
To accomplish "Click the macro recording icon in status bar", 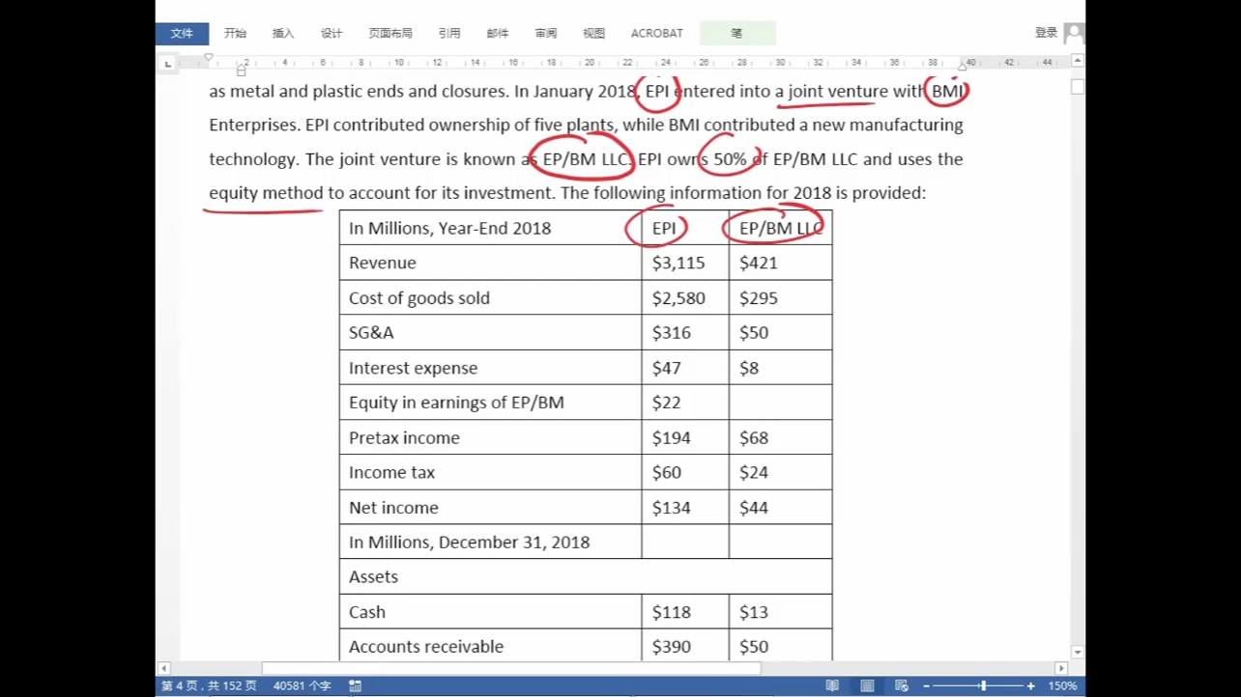I will [355, 685].
